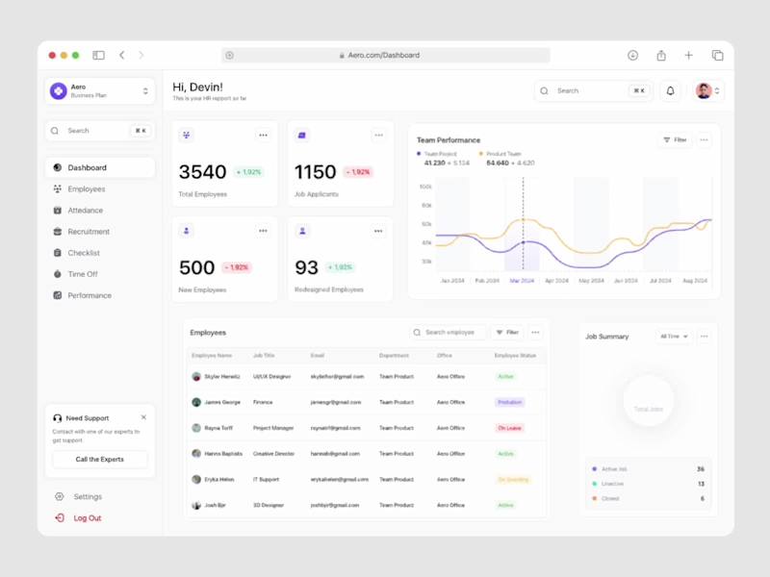Select the Employees icon in the sidebar
Viewport: 770px width, 577px height.
point(60,188)
